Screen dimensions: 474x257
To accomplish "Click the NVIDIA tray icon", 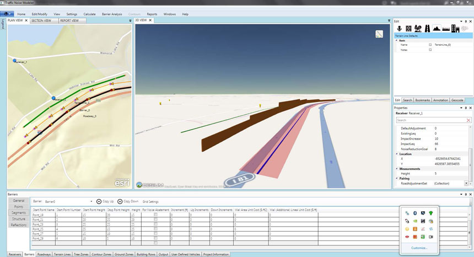I will click(x=415, y=221).
